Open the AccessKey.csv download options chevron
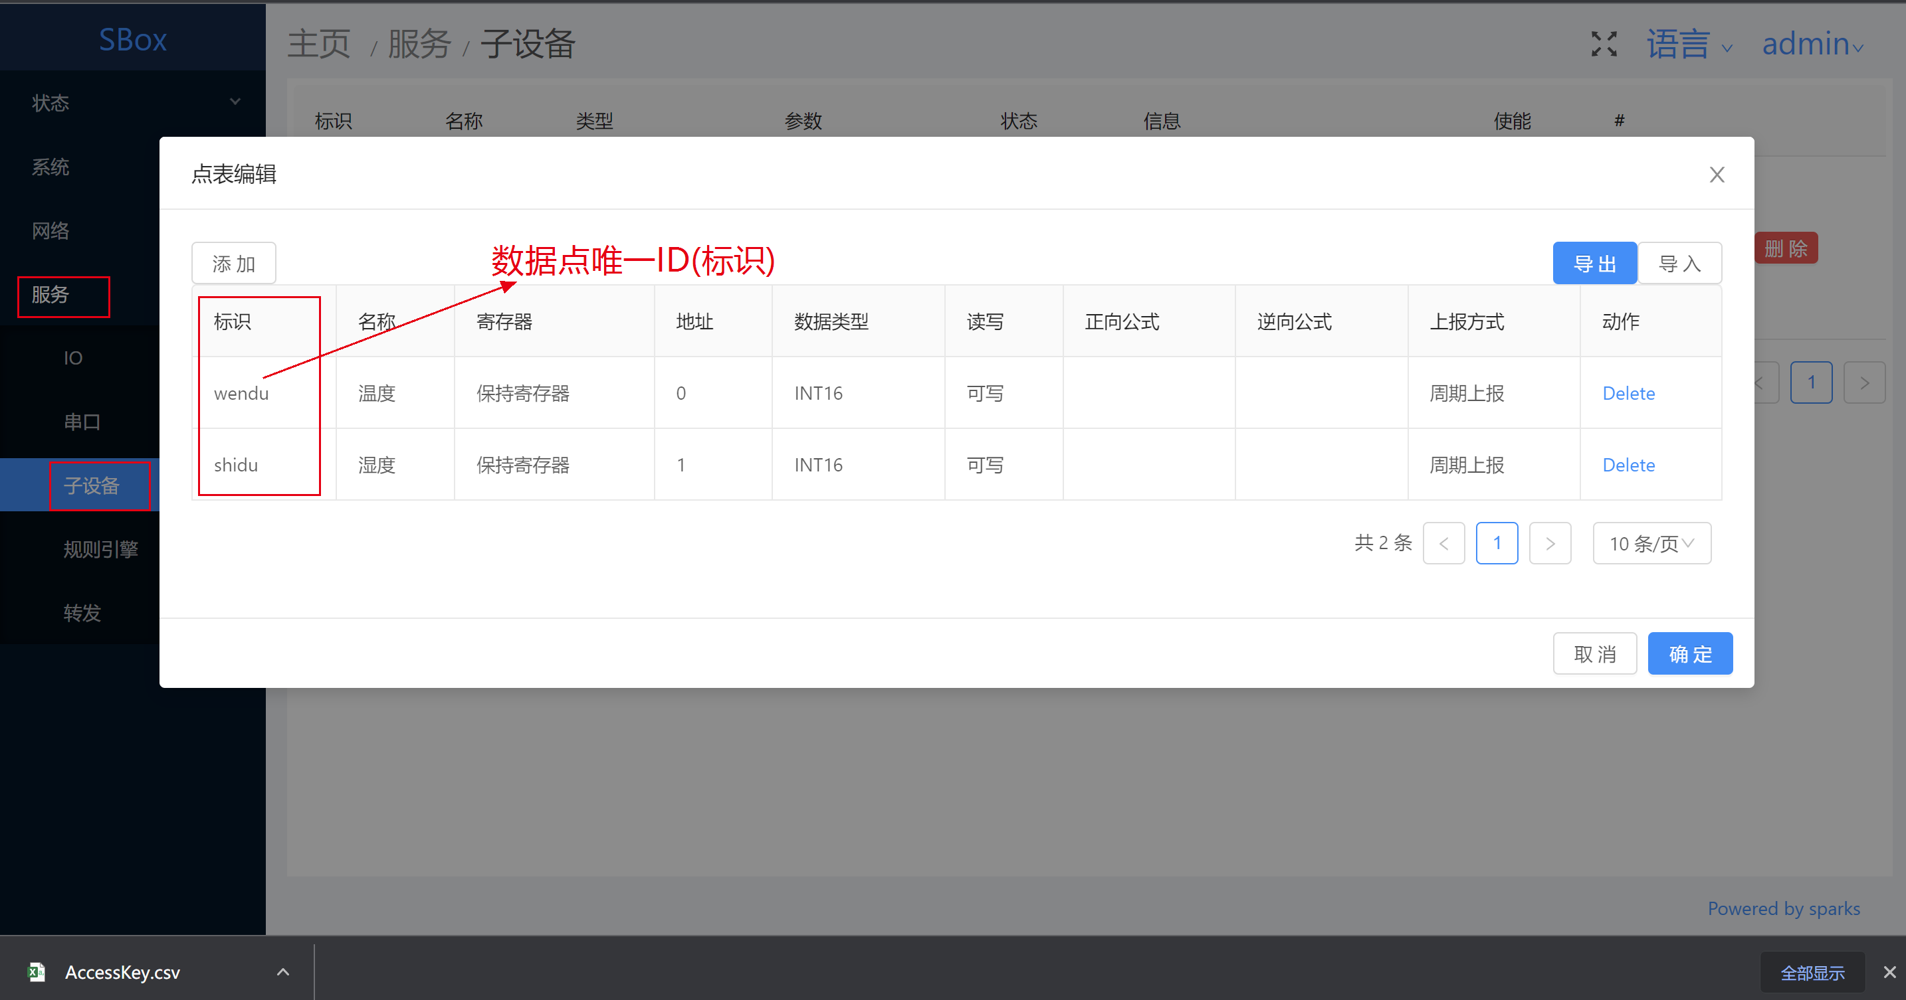The width and height of the screenshot is (1906, 1000). [282, 972]
